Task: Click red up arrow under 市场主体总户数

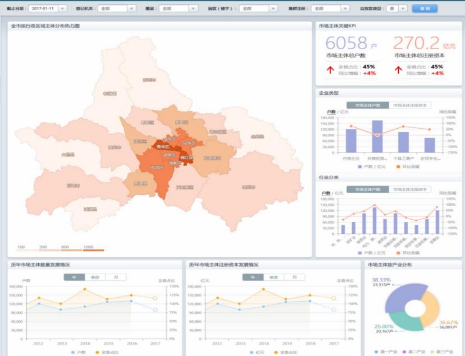Action: click(330, 70)
